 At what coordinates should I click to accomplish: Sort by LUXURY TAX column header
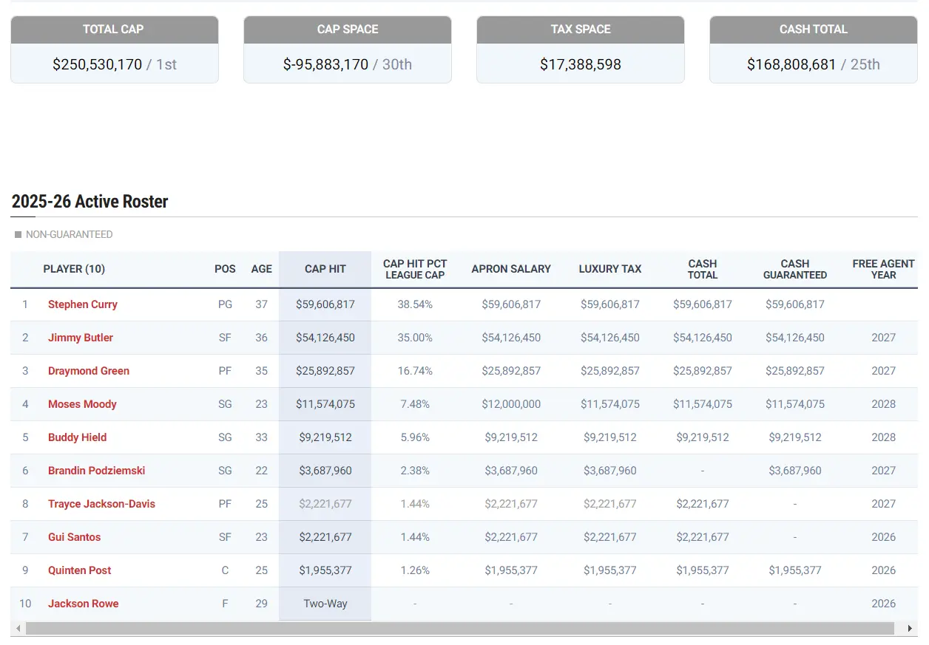(610, 269)
